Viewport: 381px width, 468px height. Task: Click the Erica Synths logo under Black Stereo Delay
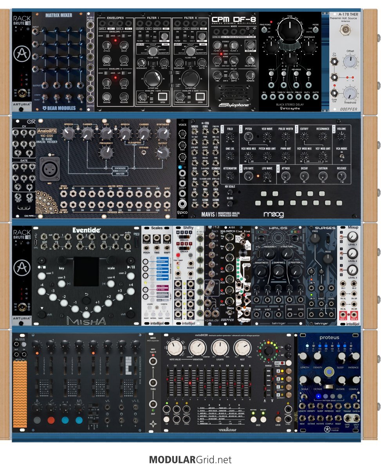tap(290, 108)
